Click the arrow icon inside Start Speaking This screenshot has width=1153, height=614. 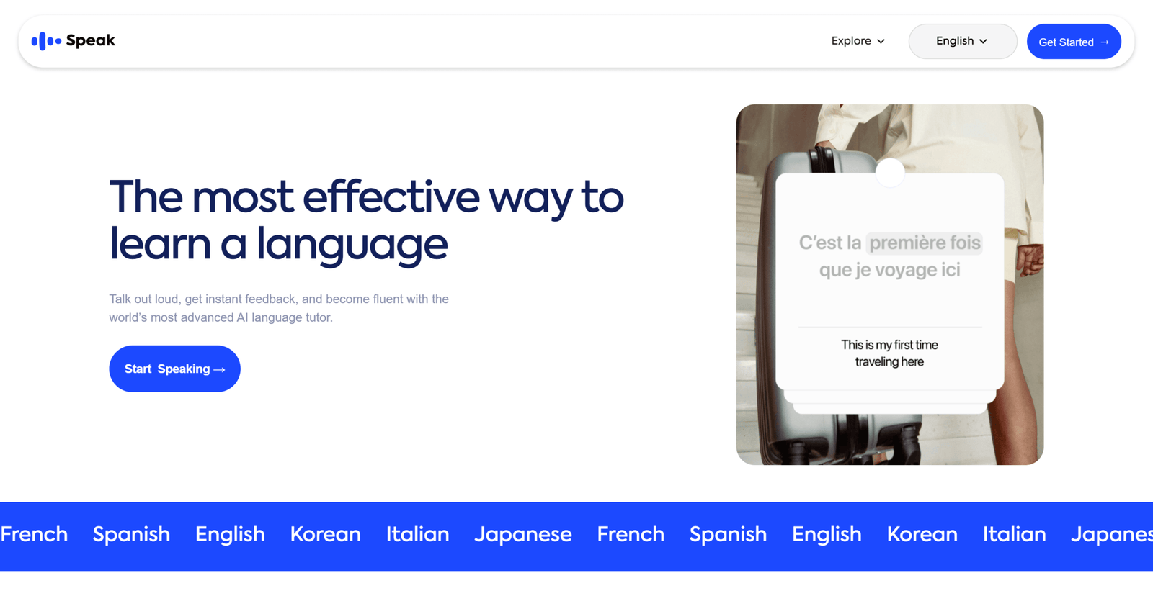pos(220,369)
